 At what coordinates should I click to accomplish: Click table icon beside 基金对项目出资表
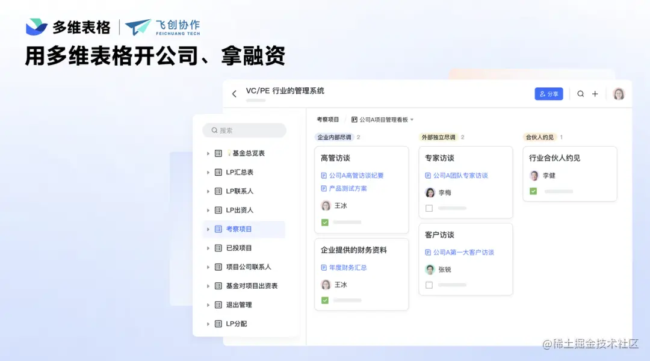coord(218,286)
